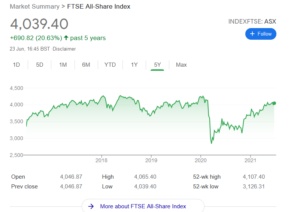Image resolution: width=294 pixels, height=212 pixels.
Task: Click the FTSE All-Share Index title
Action: (98, 6)
